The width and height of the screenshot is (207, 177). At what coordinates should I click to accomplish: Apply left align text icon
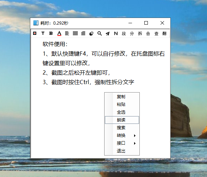[x=67, y=33]
